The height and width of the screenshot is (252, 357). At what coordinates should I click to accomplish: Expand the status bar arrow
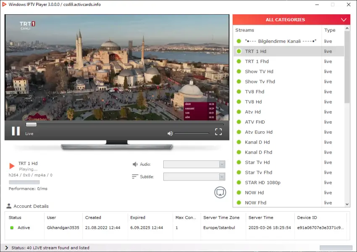click(6, 248)
